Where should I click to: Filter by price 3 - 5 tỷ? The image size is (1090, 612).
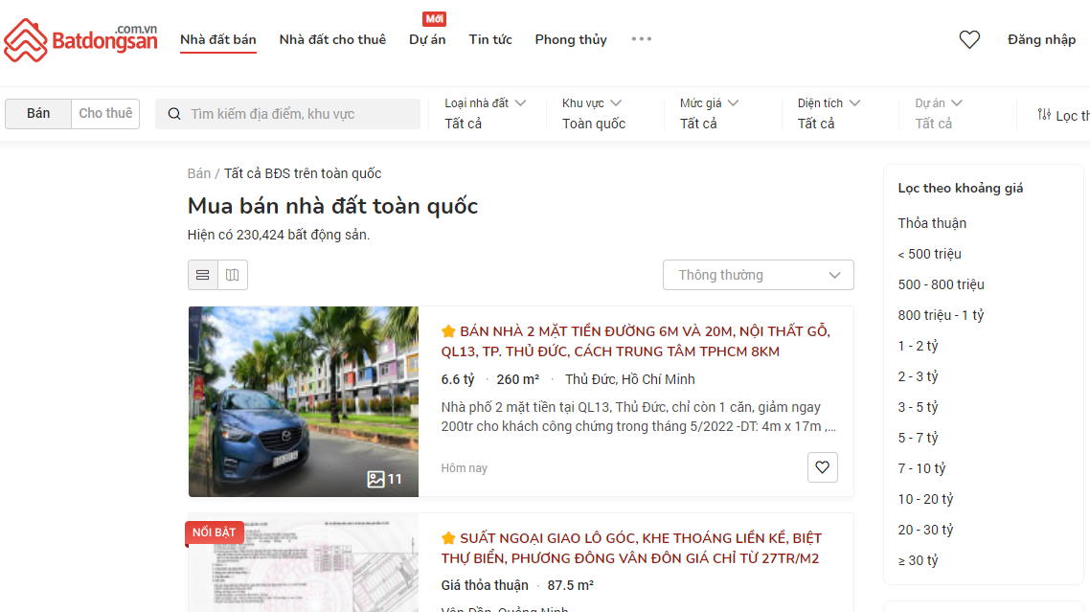pyautogui.click(x=918, y=407)
